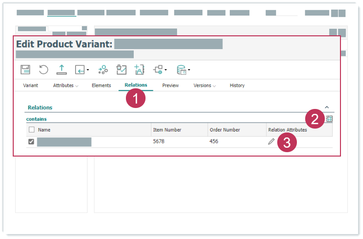Toggle the select-all checkbox in Name header
Screen dimensions: 363x239
(32, 130)
